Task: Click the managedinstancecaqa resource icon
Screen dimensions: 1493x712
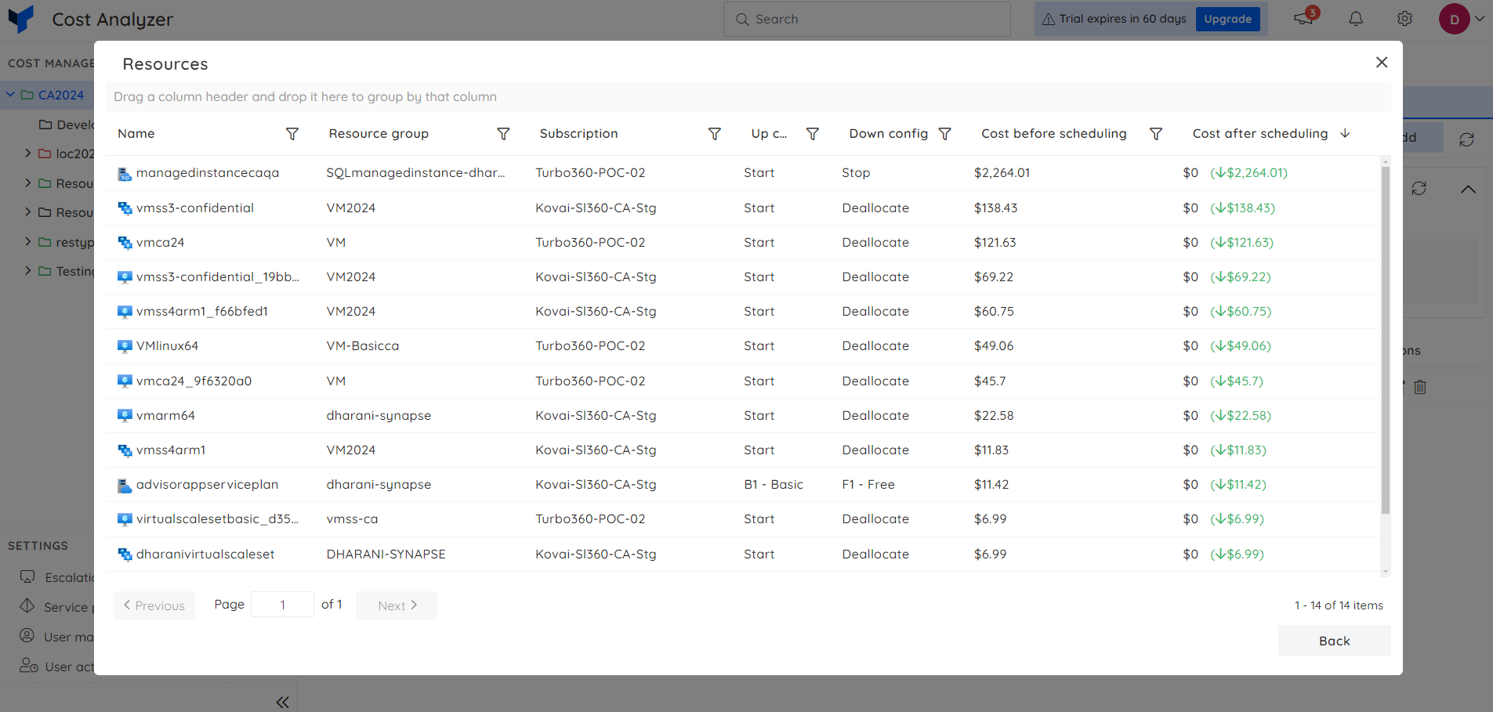Action: coord(125,174)
